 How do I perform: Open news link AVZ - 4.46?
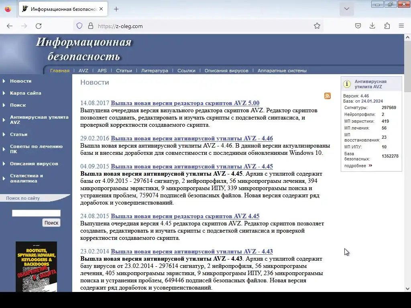(x=192, y=138)
